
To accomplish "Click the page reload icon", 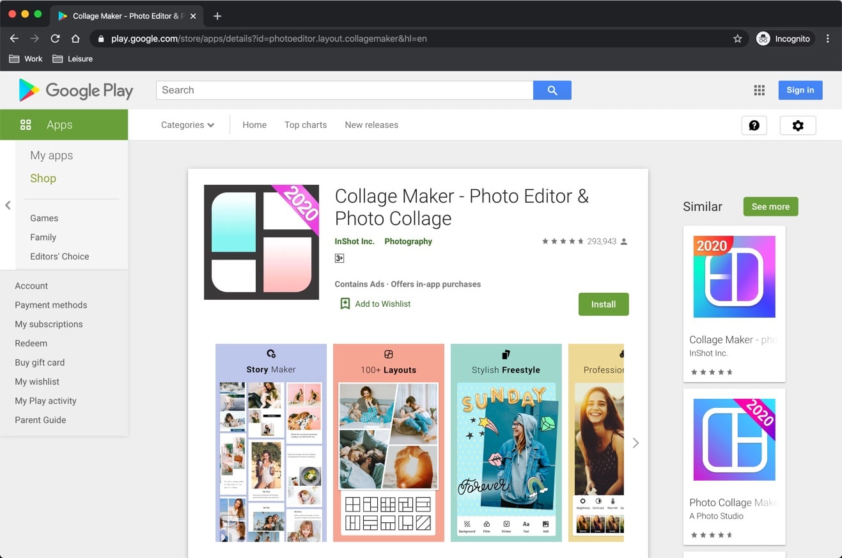I will point(55,38).
